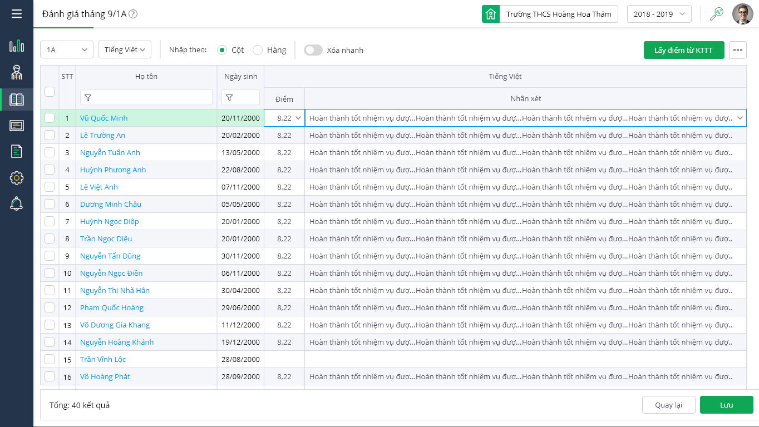Click the notification bell icon
Image resolution: width=759 pixels, height=427 pixels.
coord(17,204)
